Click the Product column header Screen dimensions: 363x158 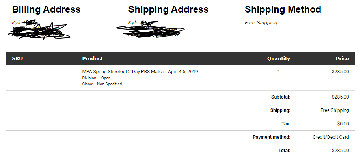point(92,59)
